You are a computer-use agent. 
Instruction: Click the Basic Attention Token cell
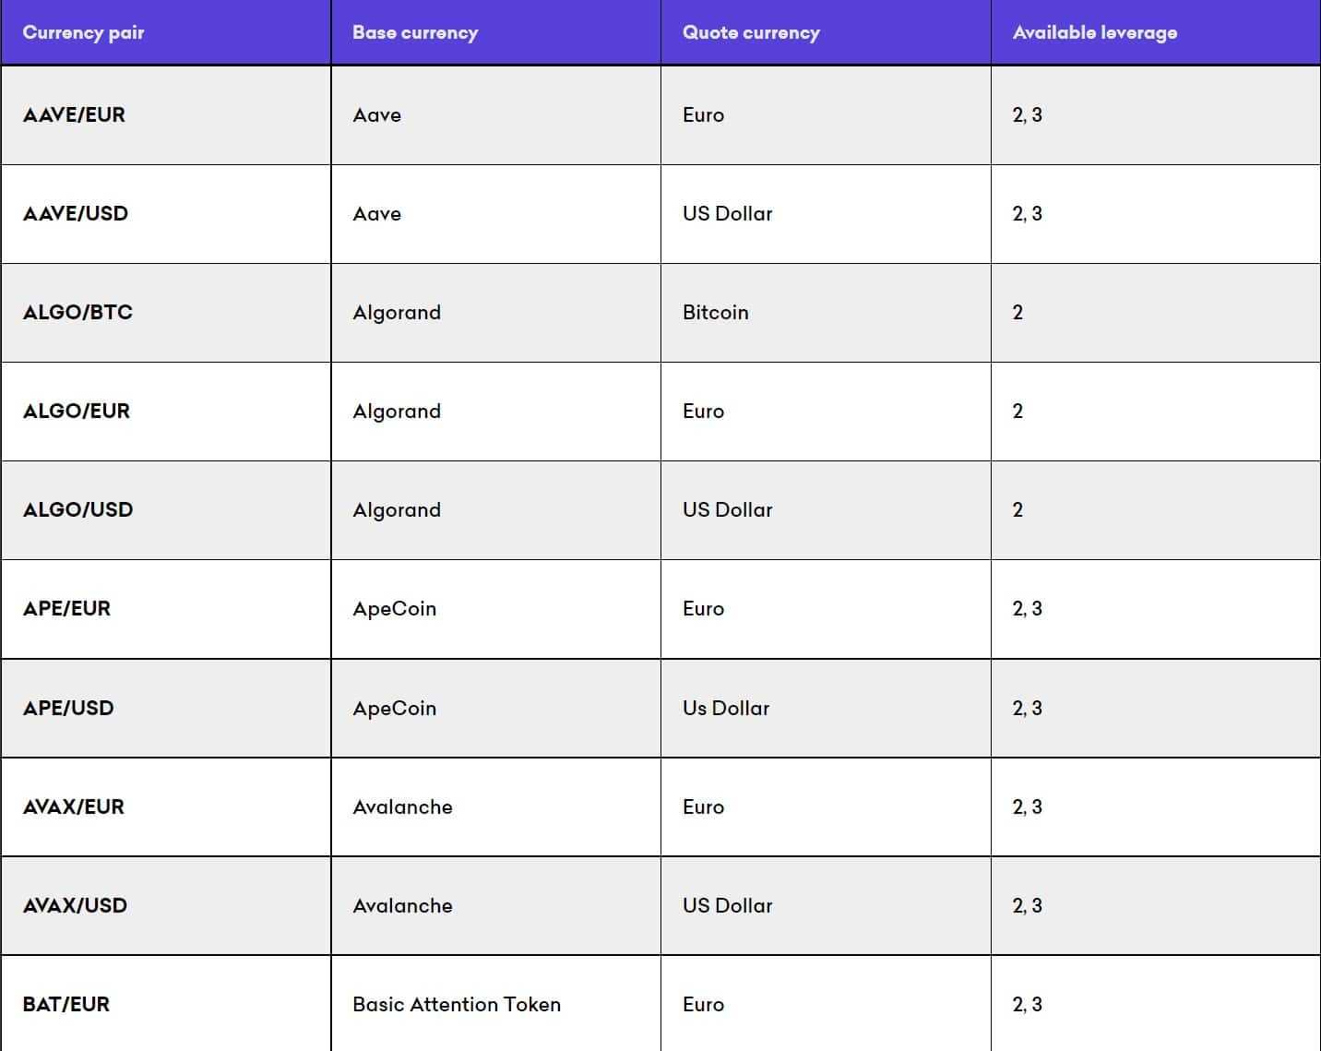click(457, 1005)
